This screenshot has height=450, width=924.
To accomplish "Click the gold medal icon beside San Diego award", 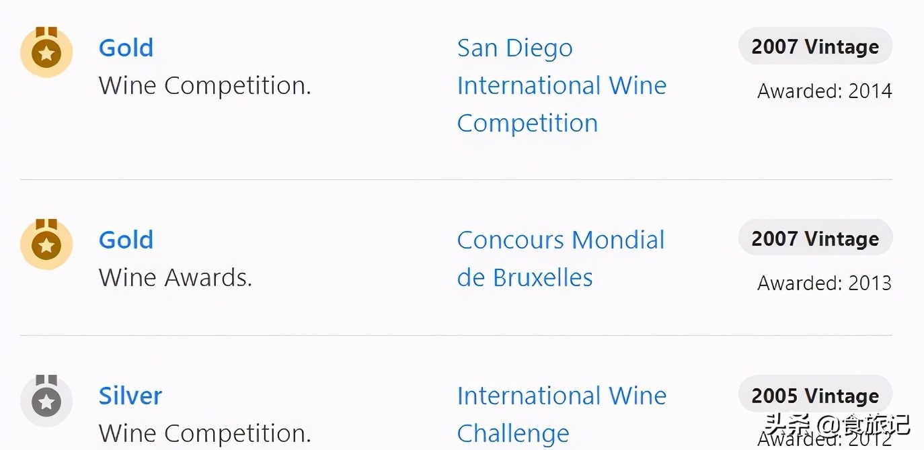I will click(46, 52).
